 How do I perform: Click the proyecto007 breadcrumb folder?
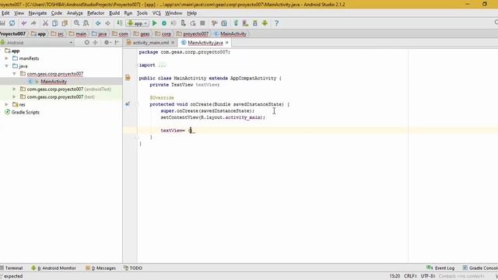tap(193, 34)
